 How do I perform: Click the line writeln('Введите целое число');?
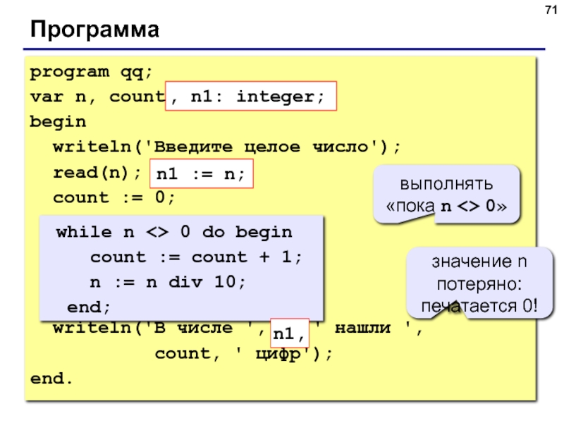click(226, 147)
